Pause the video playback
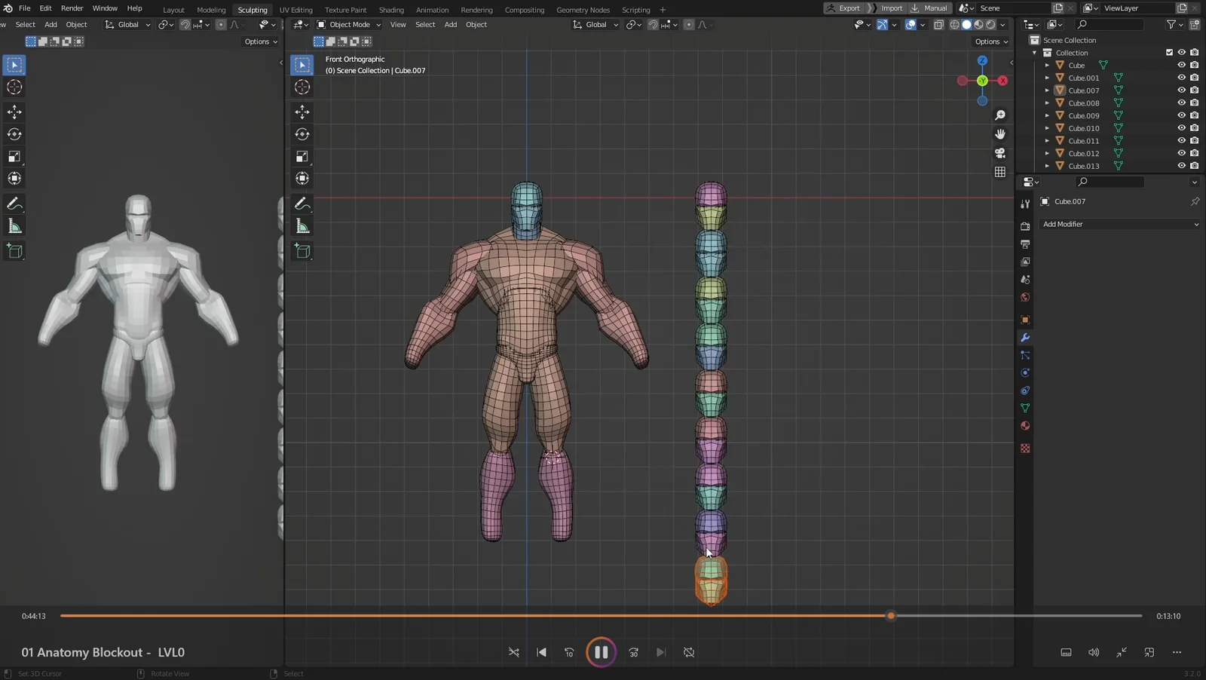The height and width of the screenshot is (680, 1206). pyautogui.click(x=601, y=652)
